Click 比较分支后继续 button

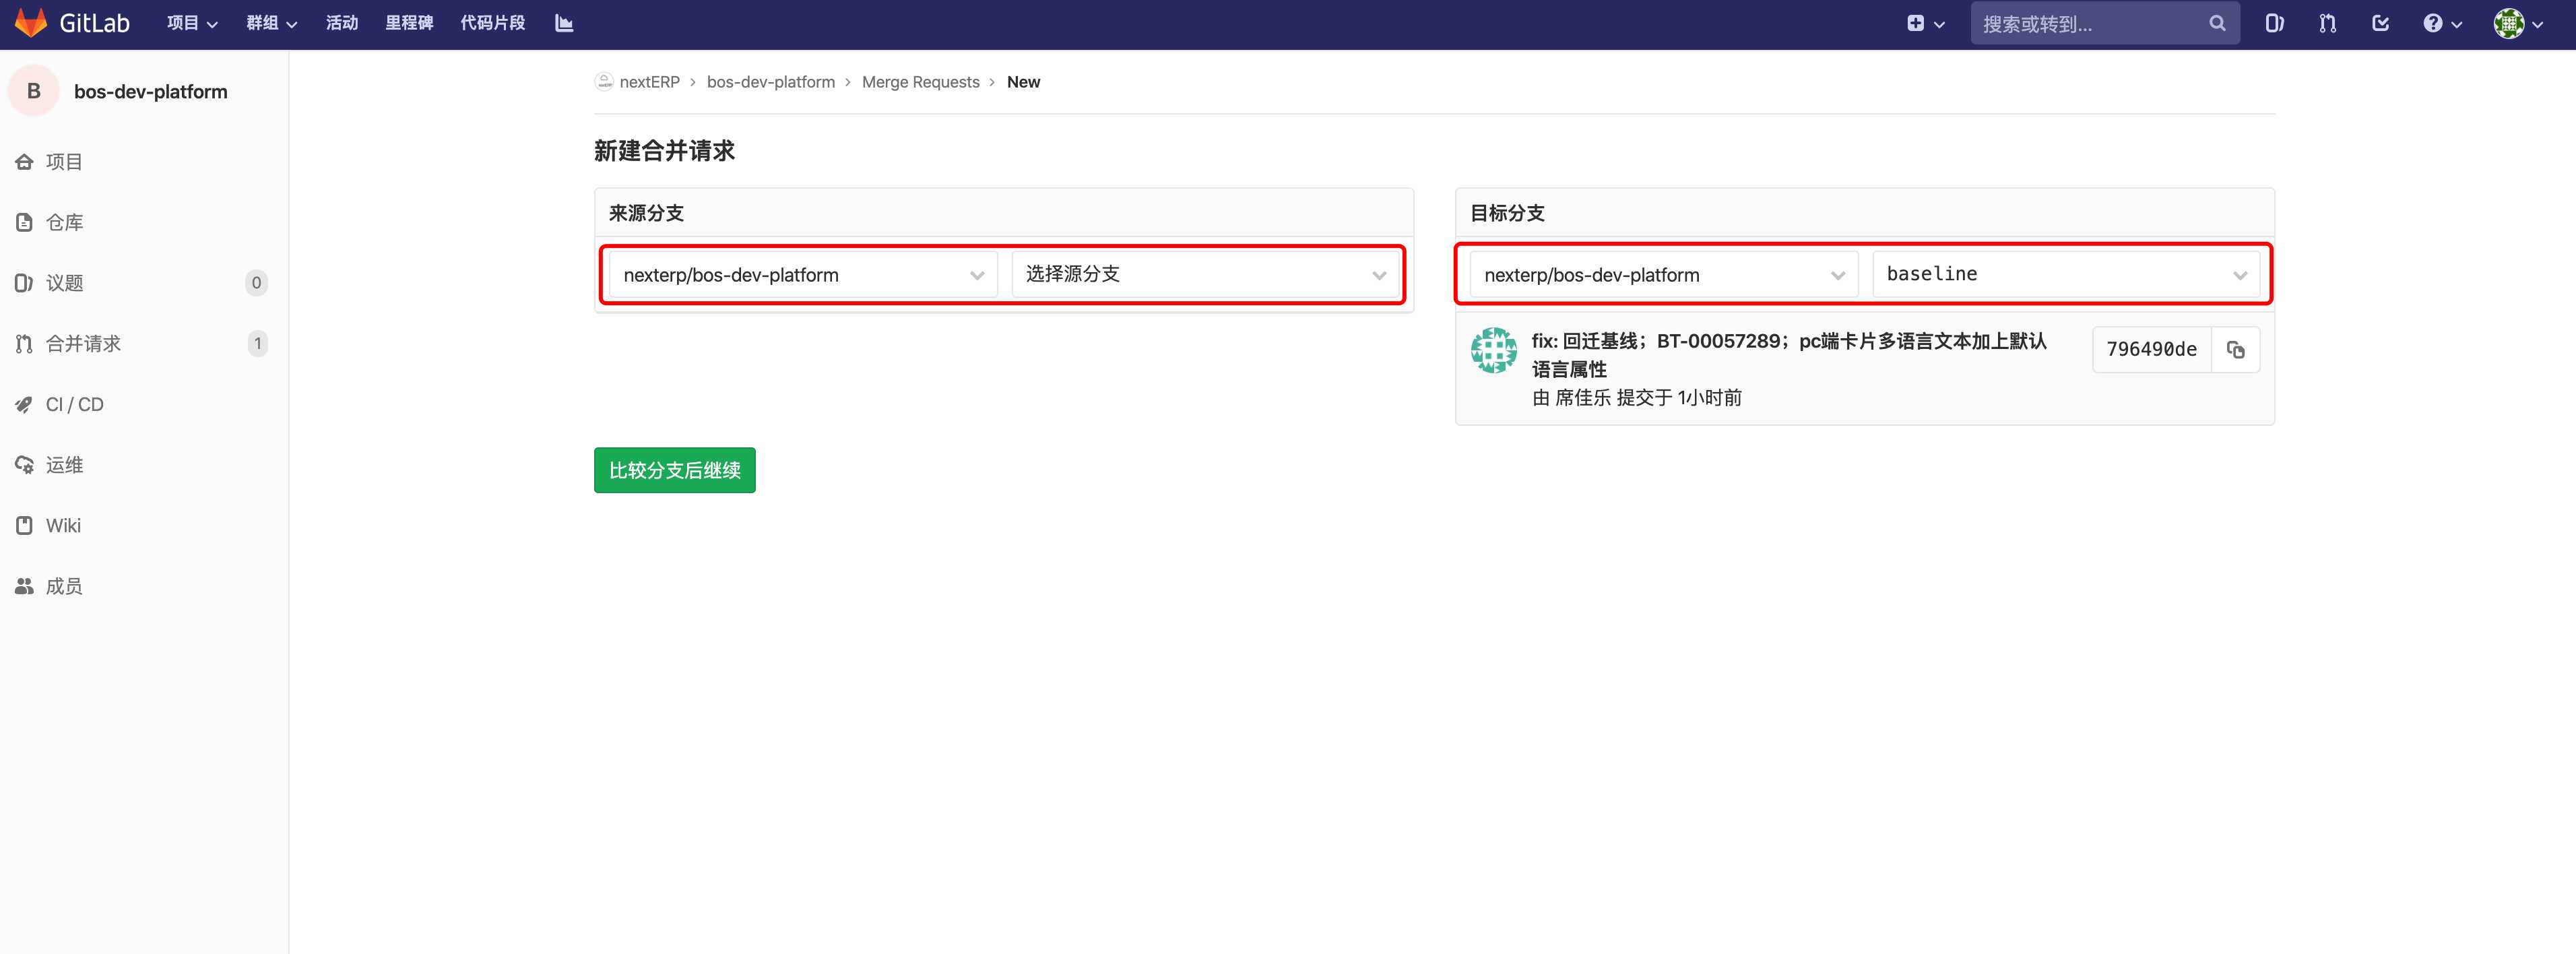[675, 470]
